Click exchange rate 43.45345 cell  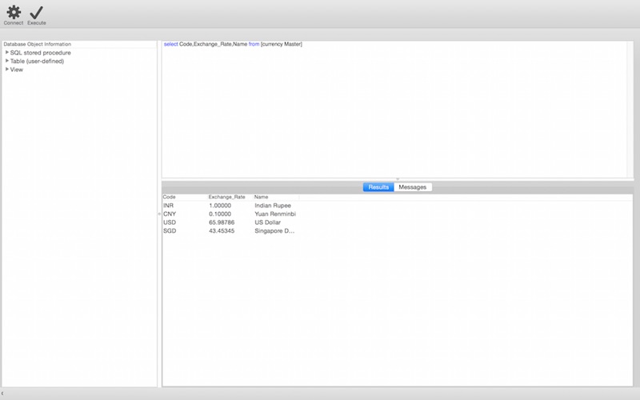click(x=222, y=231)
